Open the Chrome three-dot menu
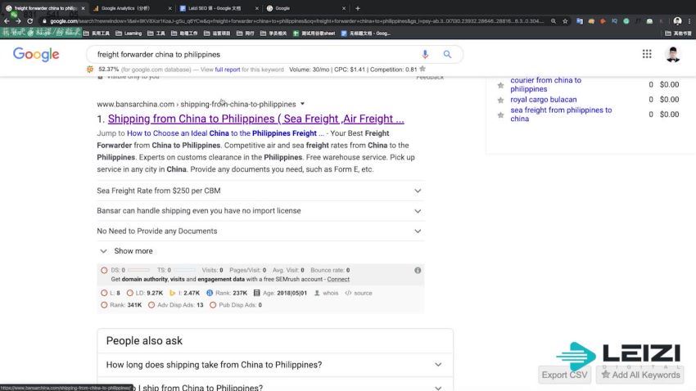The width and height of the screenshot is (696, 391). [689, 20]
